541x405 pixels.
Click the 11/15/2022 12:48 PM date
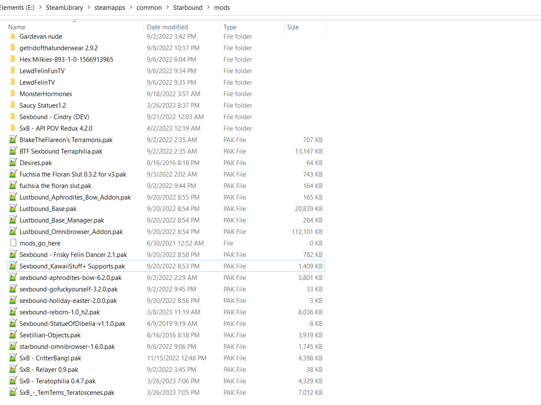coord(177,358)
